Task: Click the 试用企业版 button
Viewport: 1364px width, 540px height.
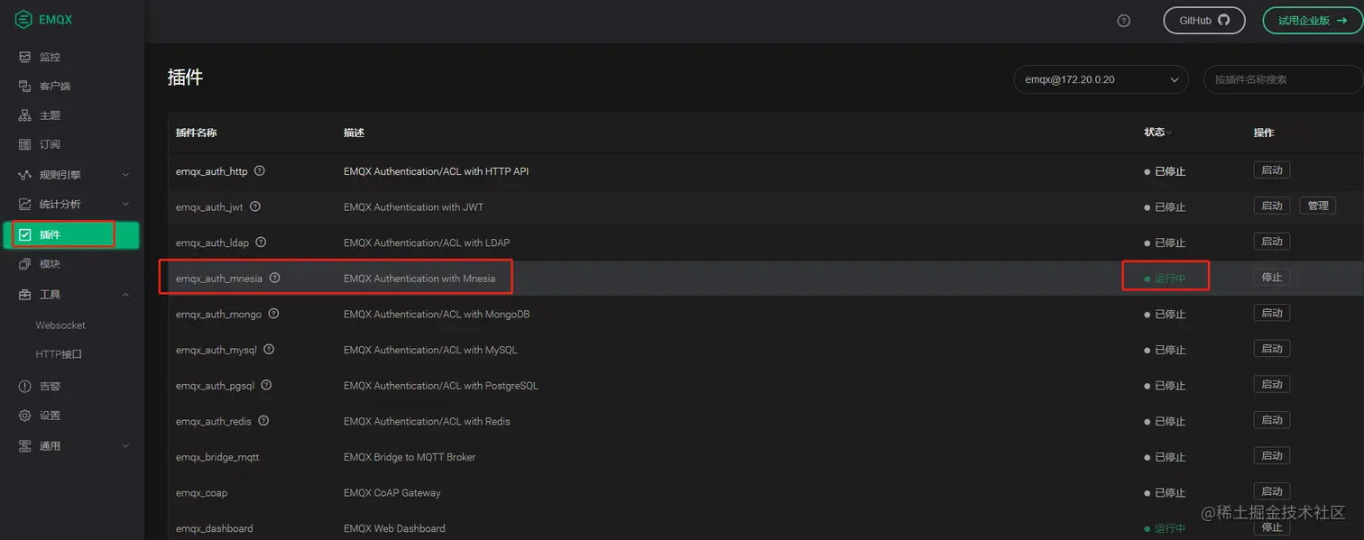Action: 1312,20
